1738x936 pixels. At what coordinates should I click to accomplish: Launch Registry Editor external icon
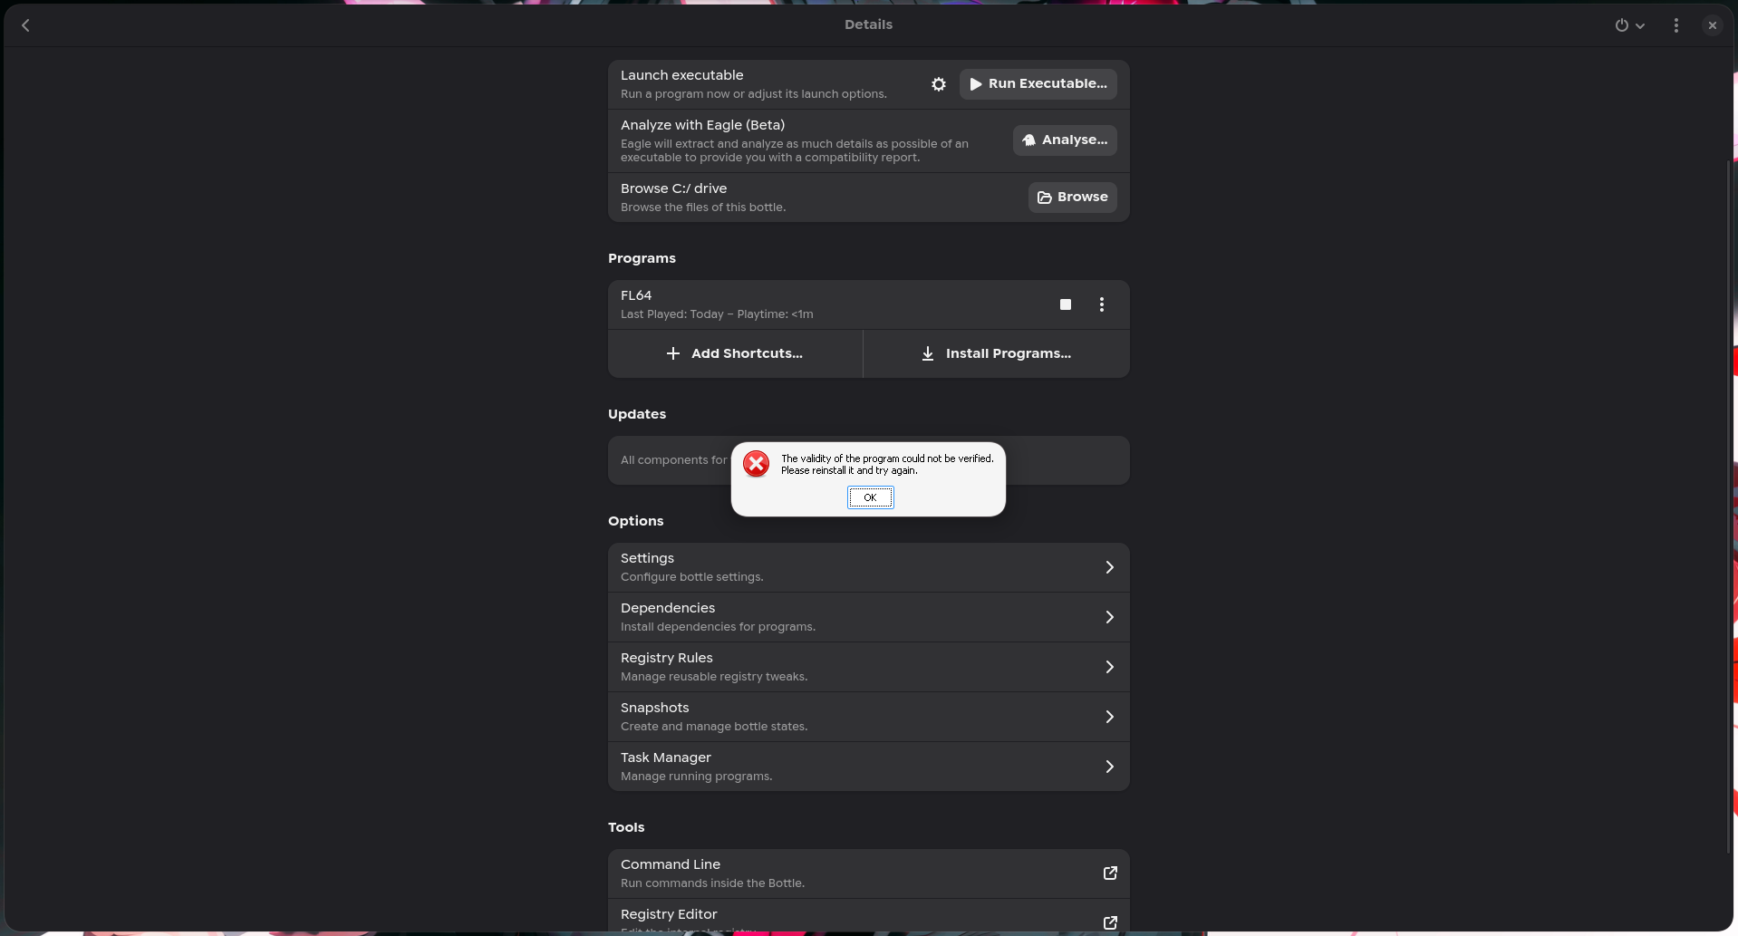[1109, 922]
